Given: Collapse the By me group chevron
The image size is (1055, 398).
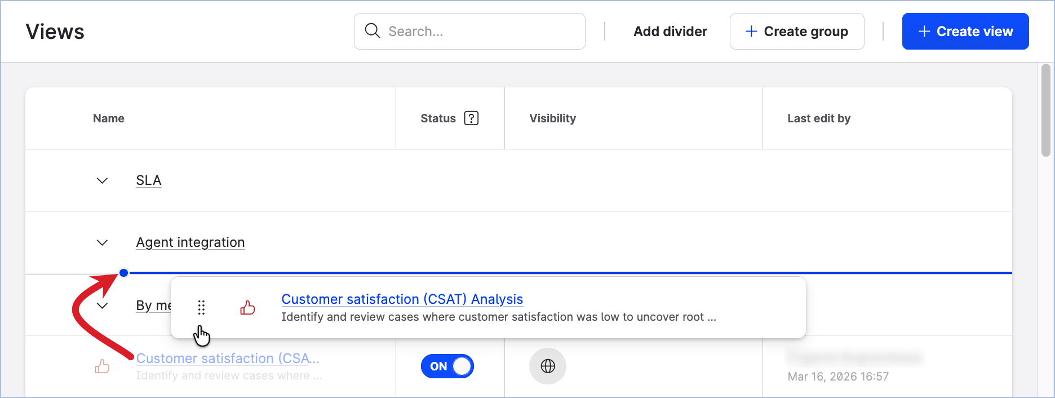Looking at the screenshot, I should tap(102, 306).
